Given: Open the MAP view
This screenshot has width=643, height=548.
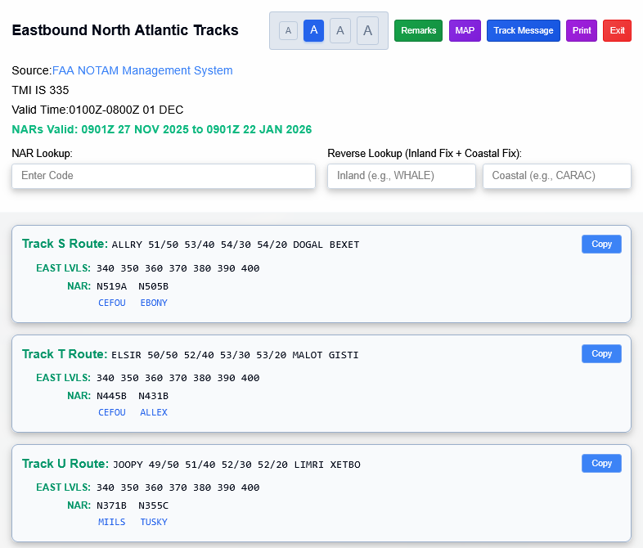Looking at the screenshot, I should click(465, 31).
